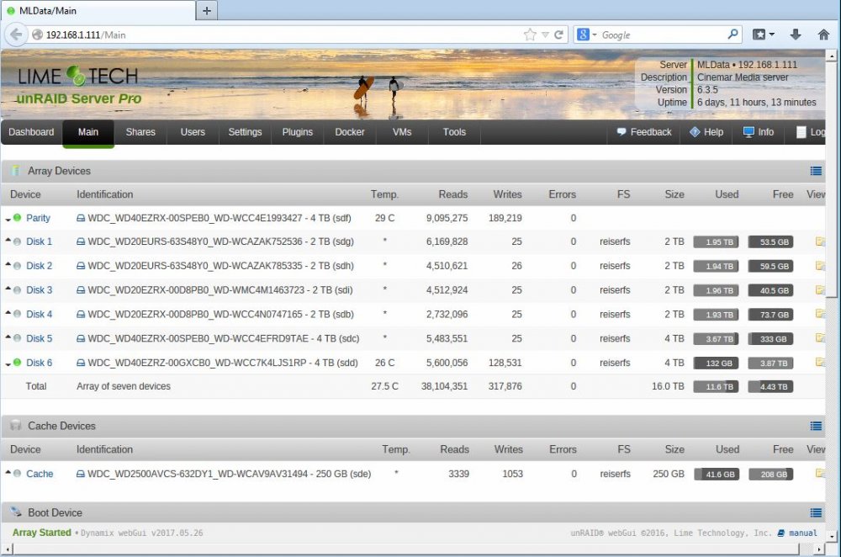Viewport: 841px width, 557px height.
Task: Reload the page with the refresh icon
Action: click(559, 34)
